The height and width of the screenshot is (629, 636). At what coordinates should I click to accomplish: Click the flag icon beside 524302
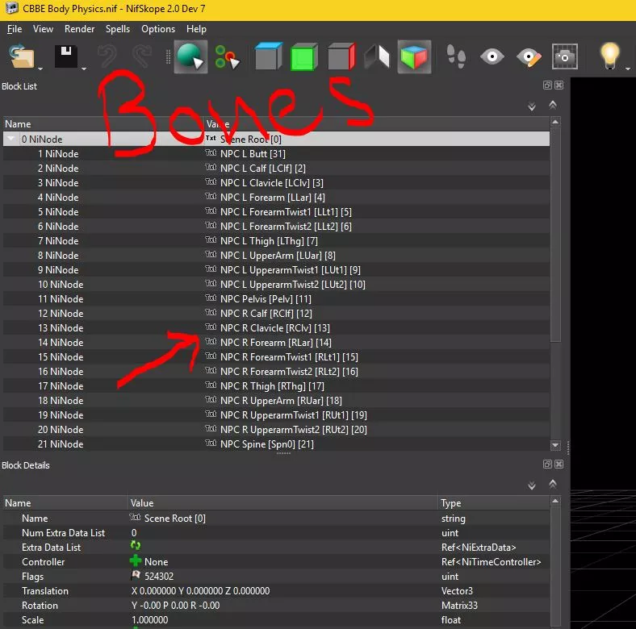(x=136, y=575)
